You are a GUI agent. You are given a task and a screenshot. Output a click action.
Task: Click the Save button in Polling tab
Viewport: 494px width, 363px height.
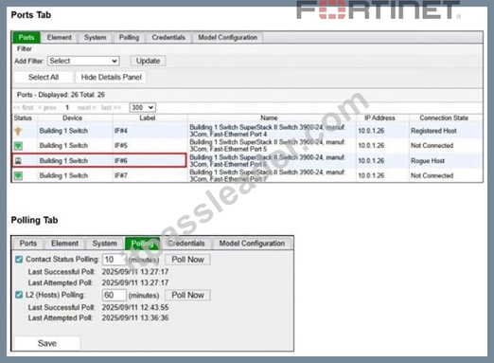[47, 343]
